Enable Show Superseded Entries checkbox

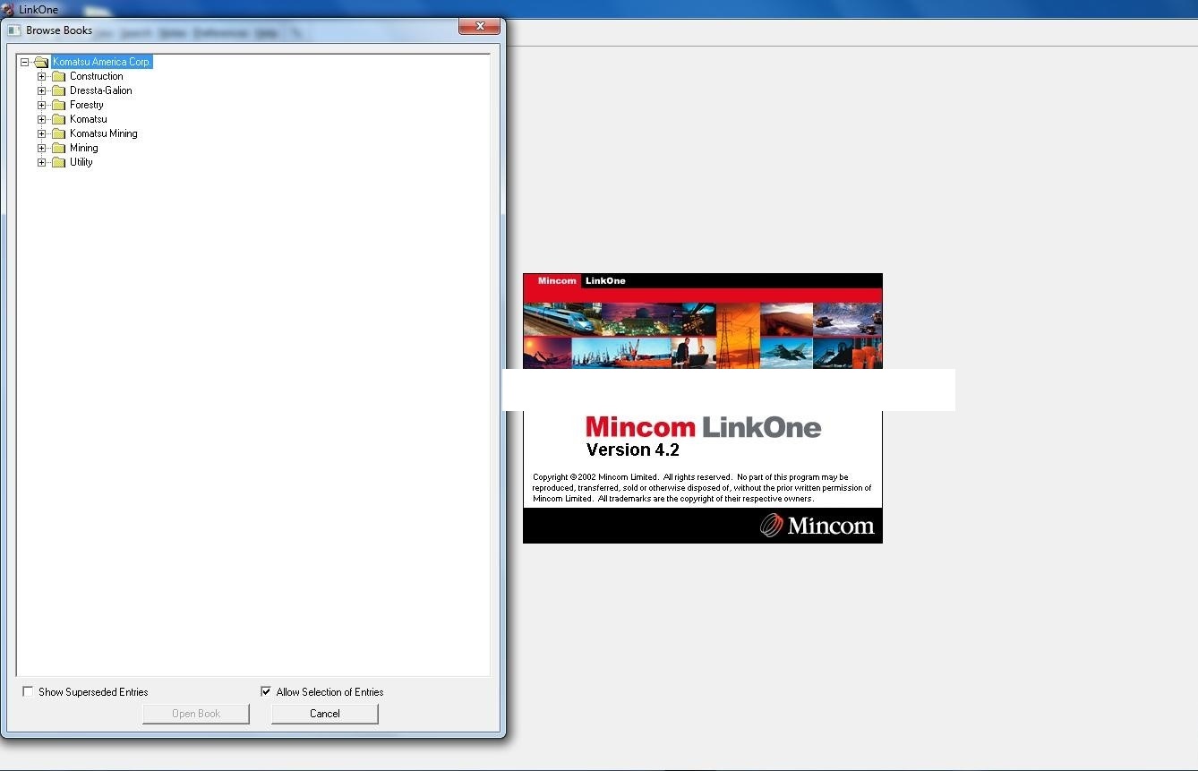click(x=28, y=691)
